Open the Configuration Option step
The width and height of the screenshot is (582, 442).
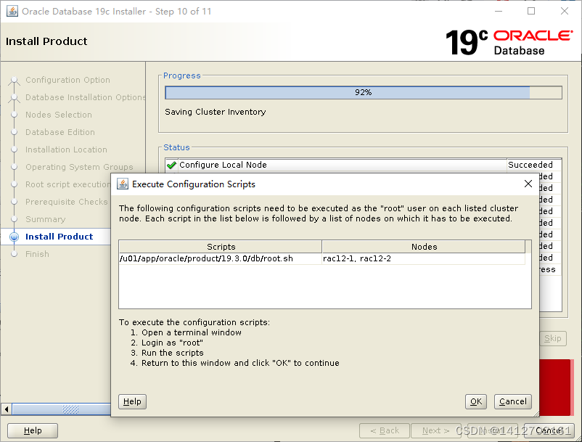pos(67,80)
